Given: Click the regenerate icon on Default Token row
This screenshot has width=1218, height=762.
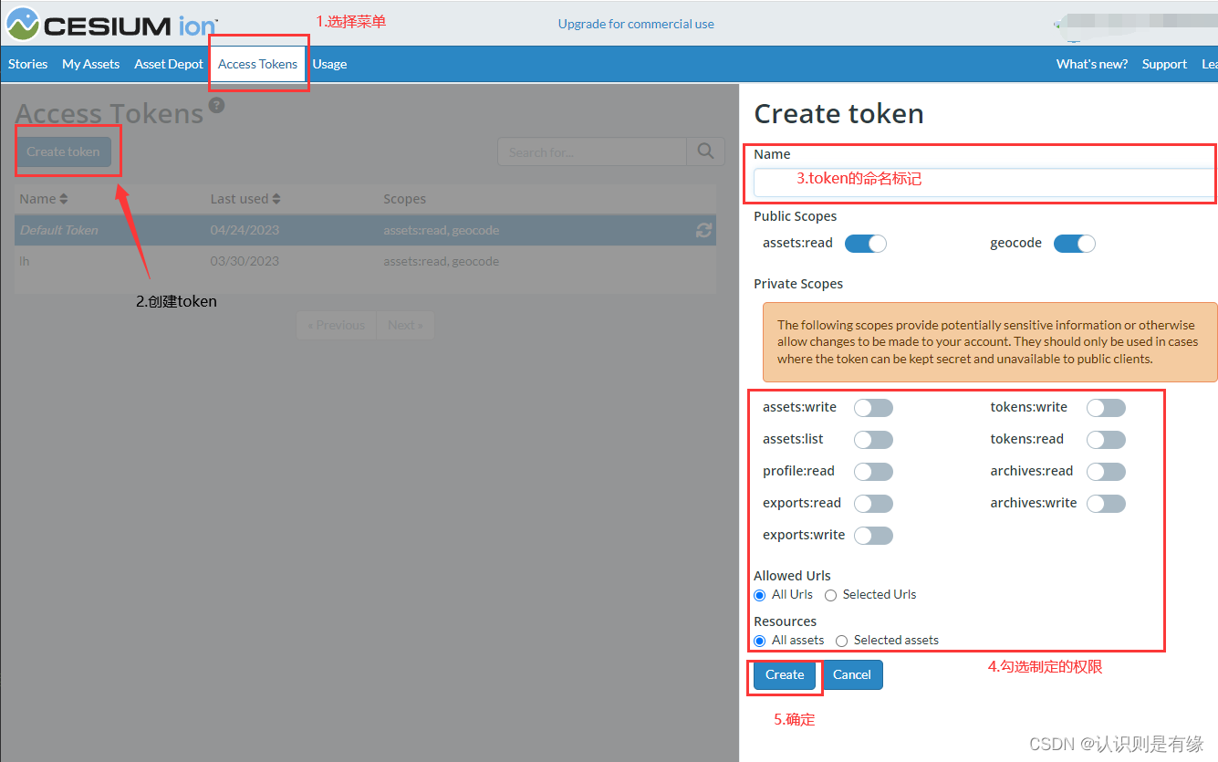Looking at the screenshot, I should (x=703, y=230).
